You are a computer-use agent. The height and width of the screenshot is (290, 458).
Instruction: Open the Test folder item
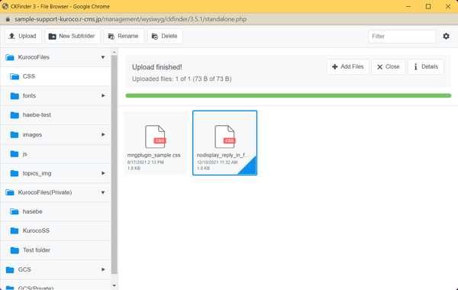coord(56,250)
